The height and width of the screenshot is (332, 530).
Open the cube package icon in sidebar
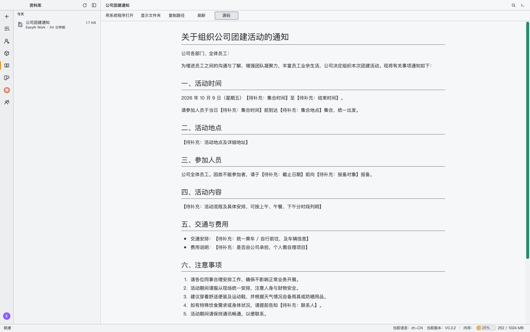(x=7, y=53)
